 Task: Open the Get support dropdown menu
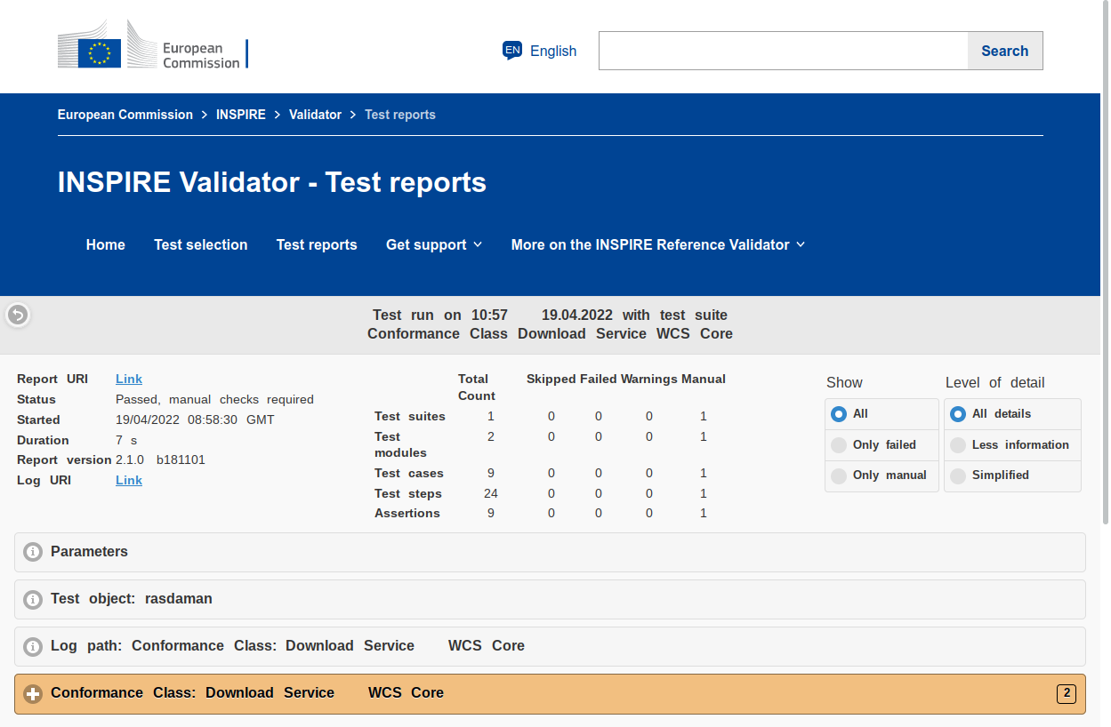(434, 244)
